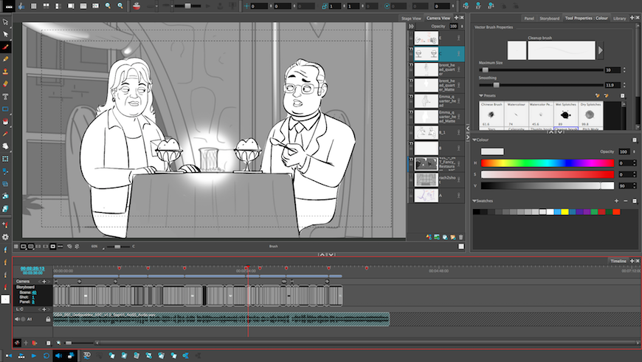Click the Maximum Size slider
642x362 pixels.
coord(541,70)
